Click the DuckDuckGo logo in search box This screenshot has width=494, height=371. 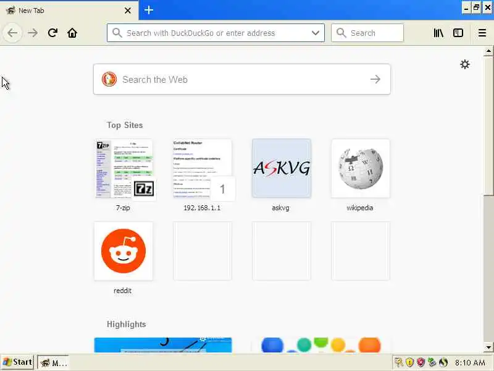pyautogui.click(x=109, y=79)
